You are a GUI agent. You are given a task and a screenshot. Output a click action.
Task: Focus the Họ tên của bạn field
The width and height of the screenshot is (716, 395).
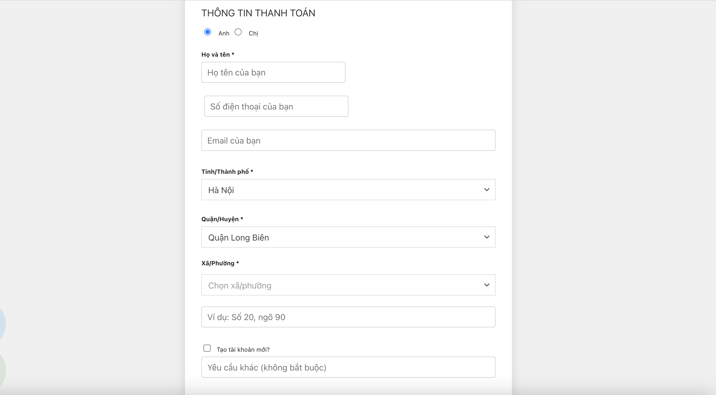point(273,72)
